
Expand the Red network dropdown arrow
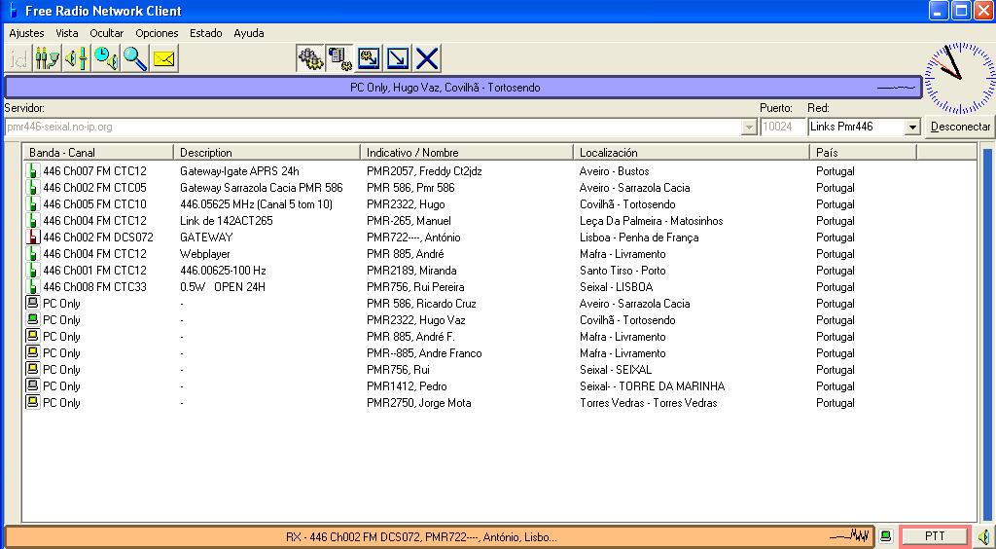coord(912,128)
